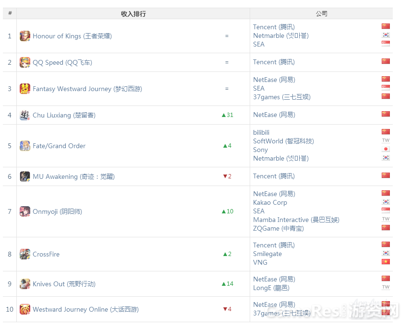
Task: Click the TW label beside LongE
Action: pos(386,287)
